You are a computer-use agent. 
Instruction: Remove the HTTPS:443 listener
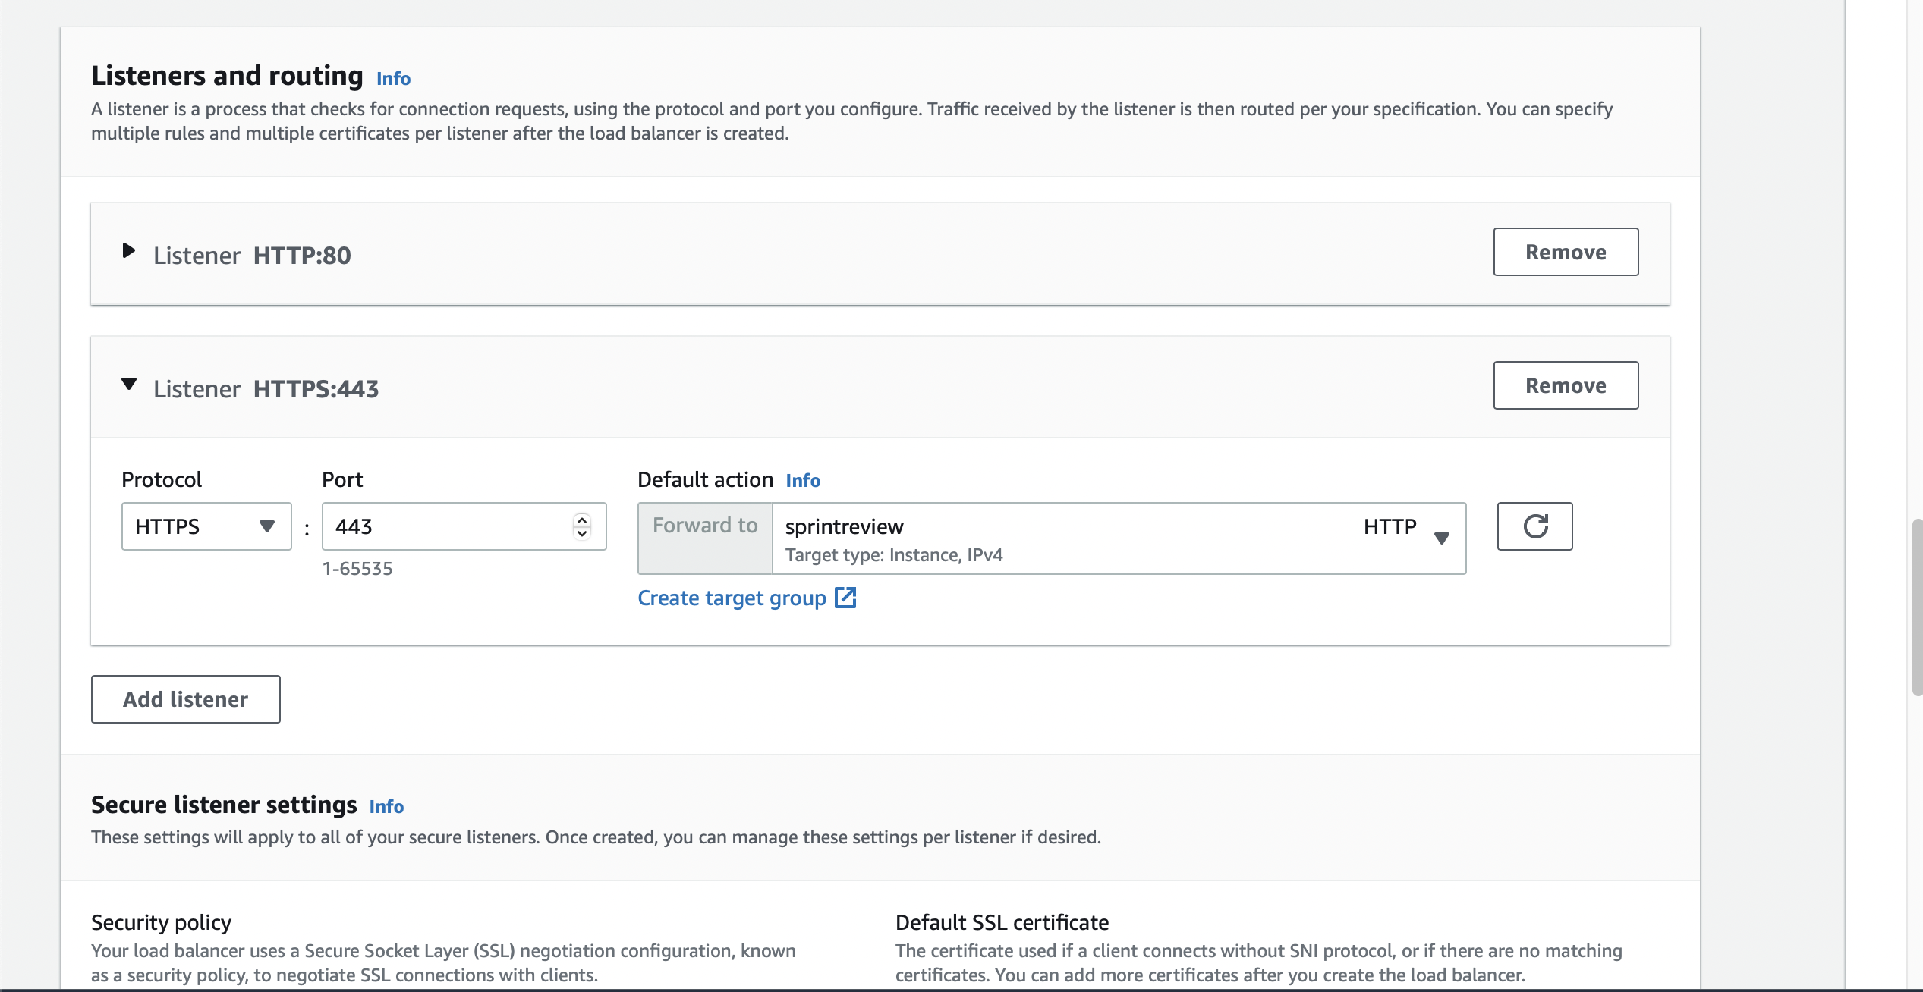point(1565,385)
